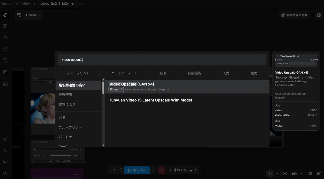The image size is (324, 179).
Task: Select the ブループリント filter tab
Action: [x=78, y=73]
